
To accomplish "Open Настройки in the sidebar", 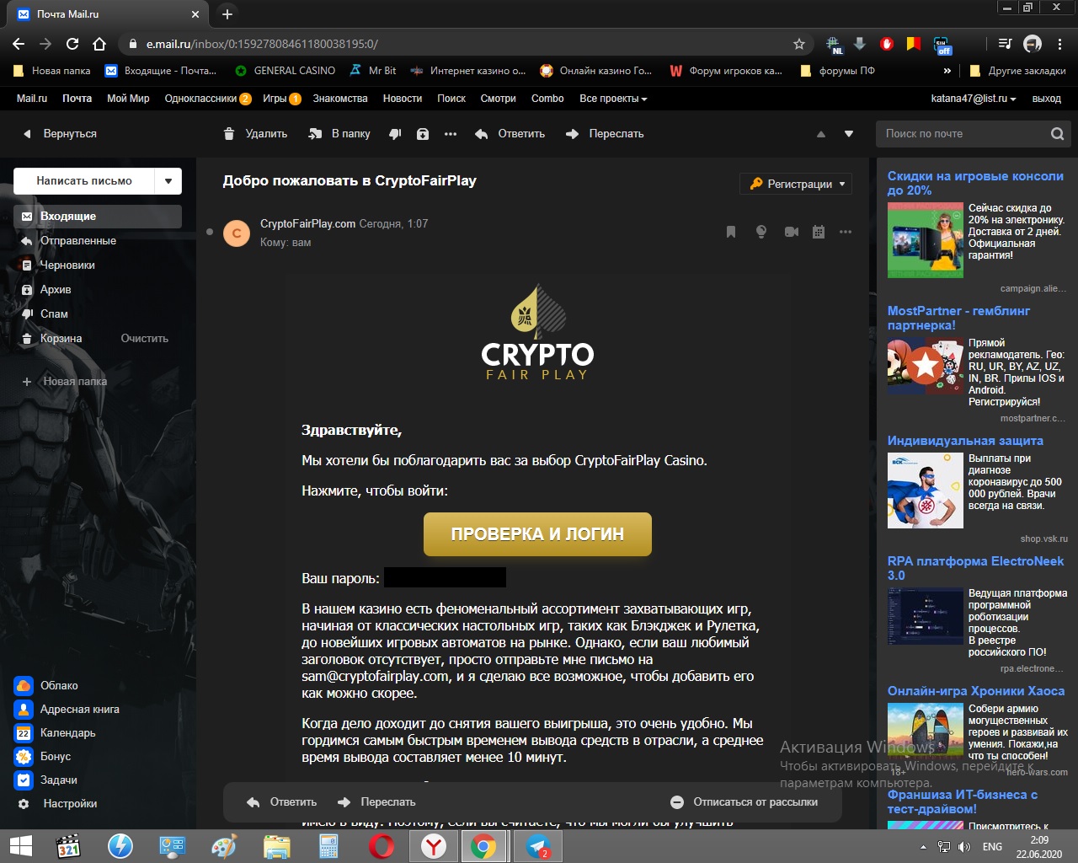I will click(x=59, y=804).
